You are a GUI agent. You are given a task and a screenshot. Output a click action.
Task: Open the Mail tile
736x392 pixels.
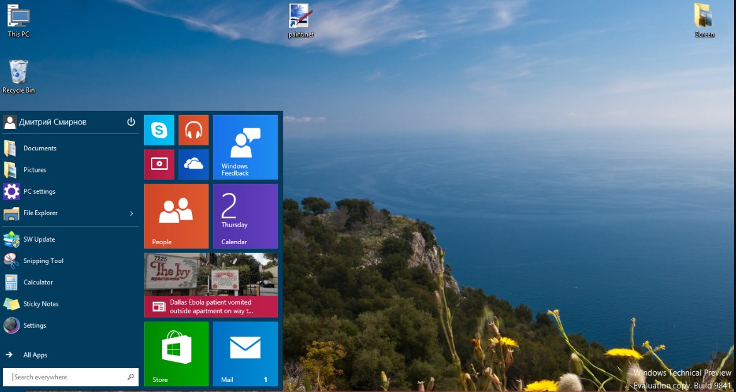[245, 354]
